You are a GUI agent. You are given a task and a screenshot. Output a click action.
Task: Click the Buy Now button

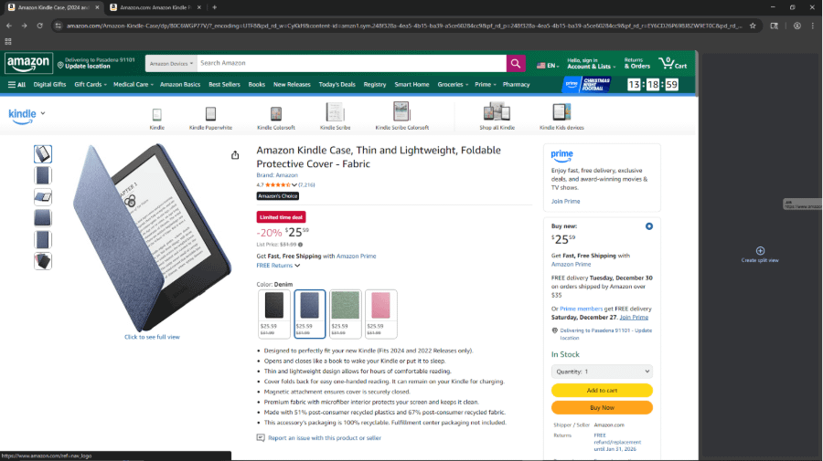[x=602, y=407]
